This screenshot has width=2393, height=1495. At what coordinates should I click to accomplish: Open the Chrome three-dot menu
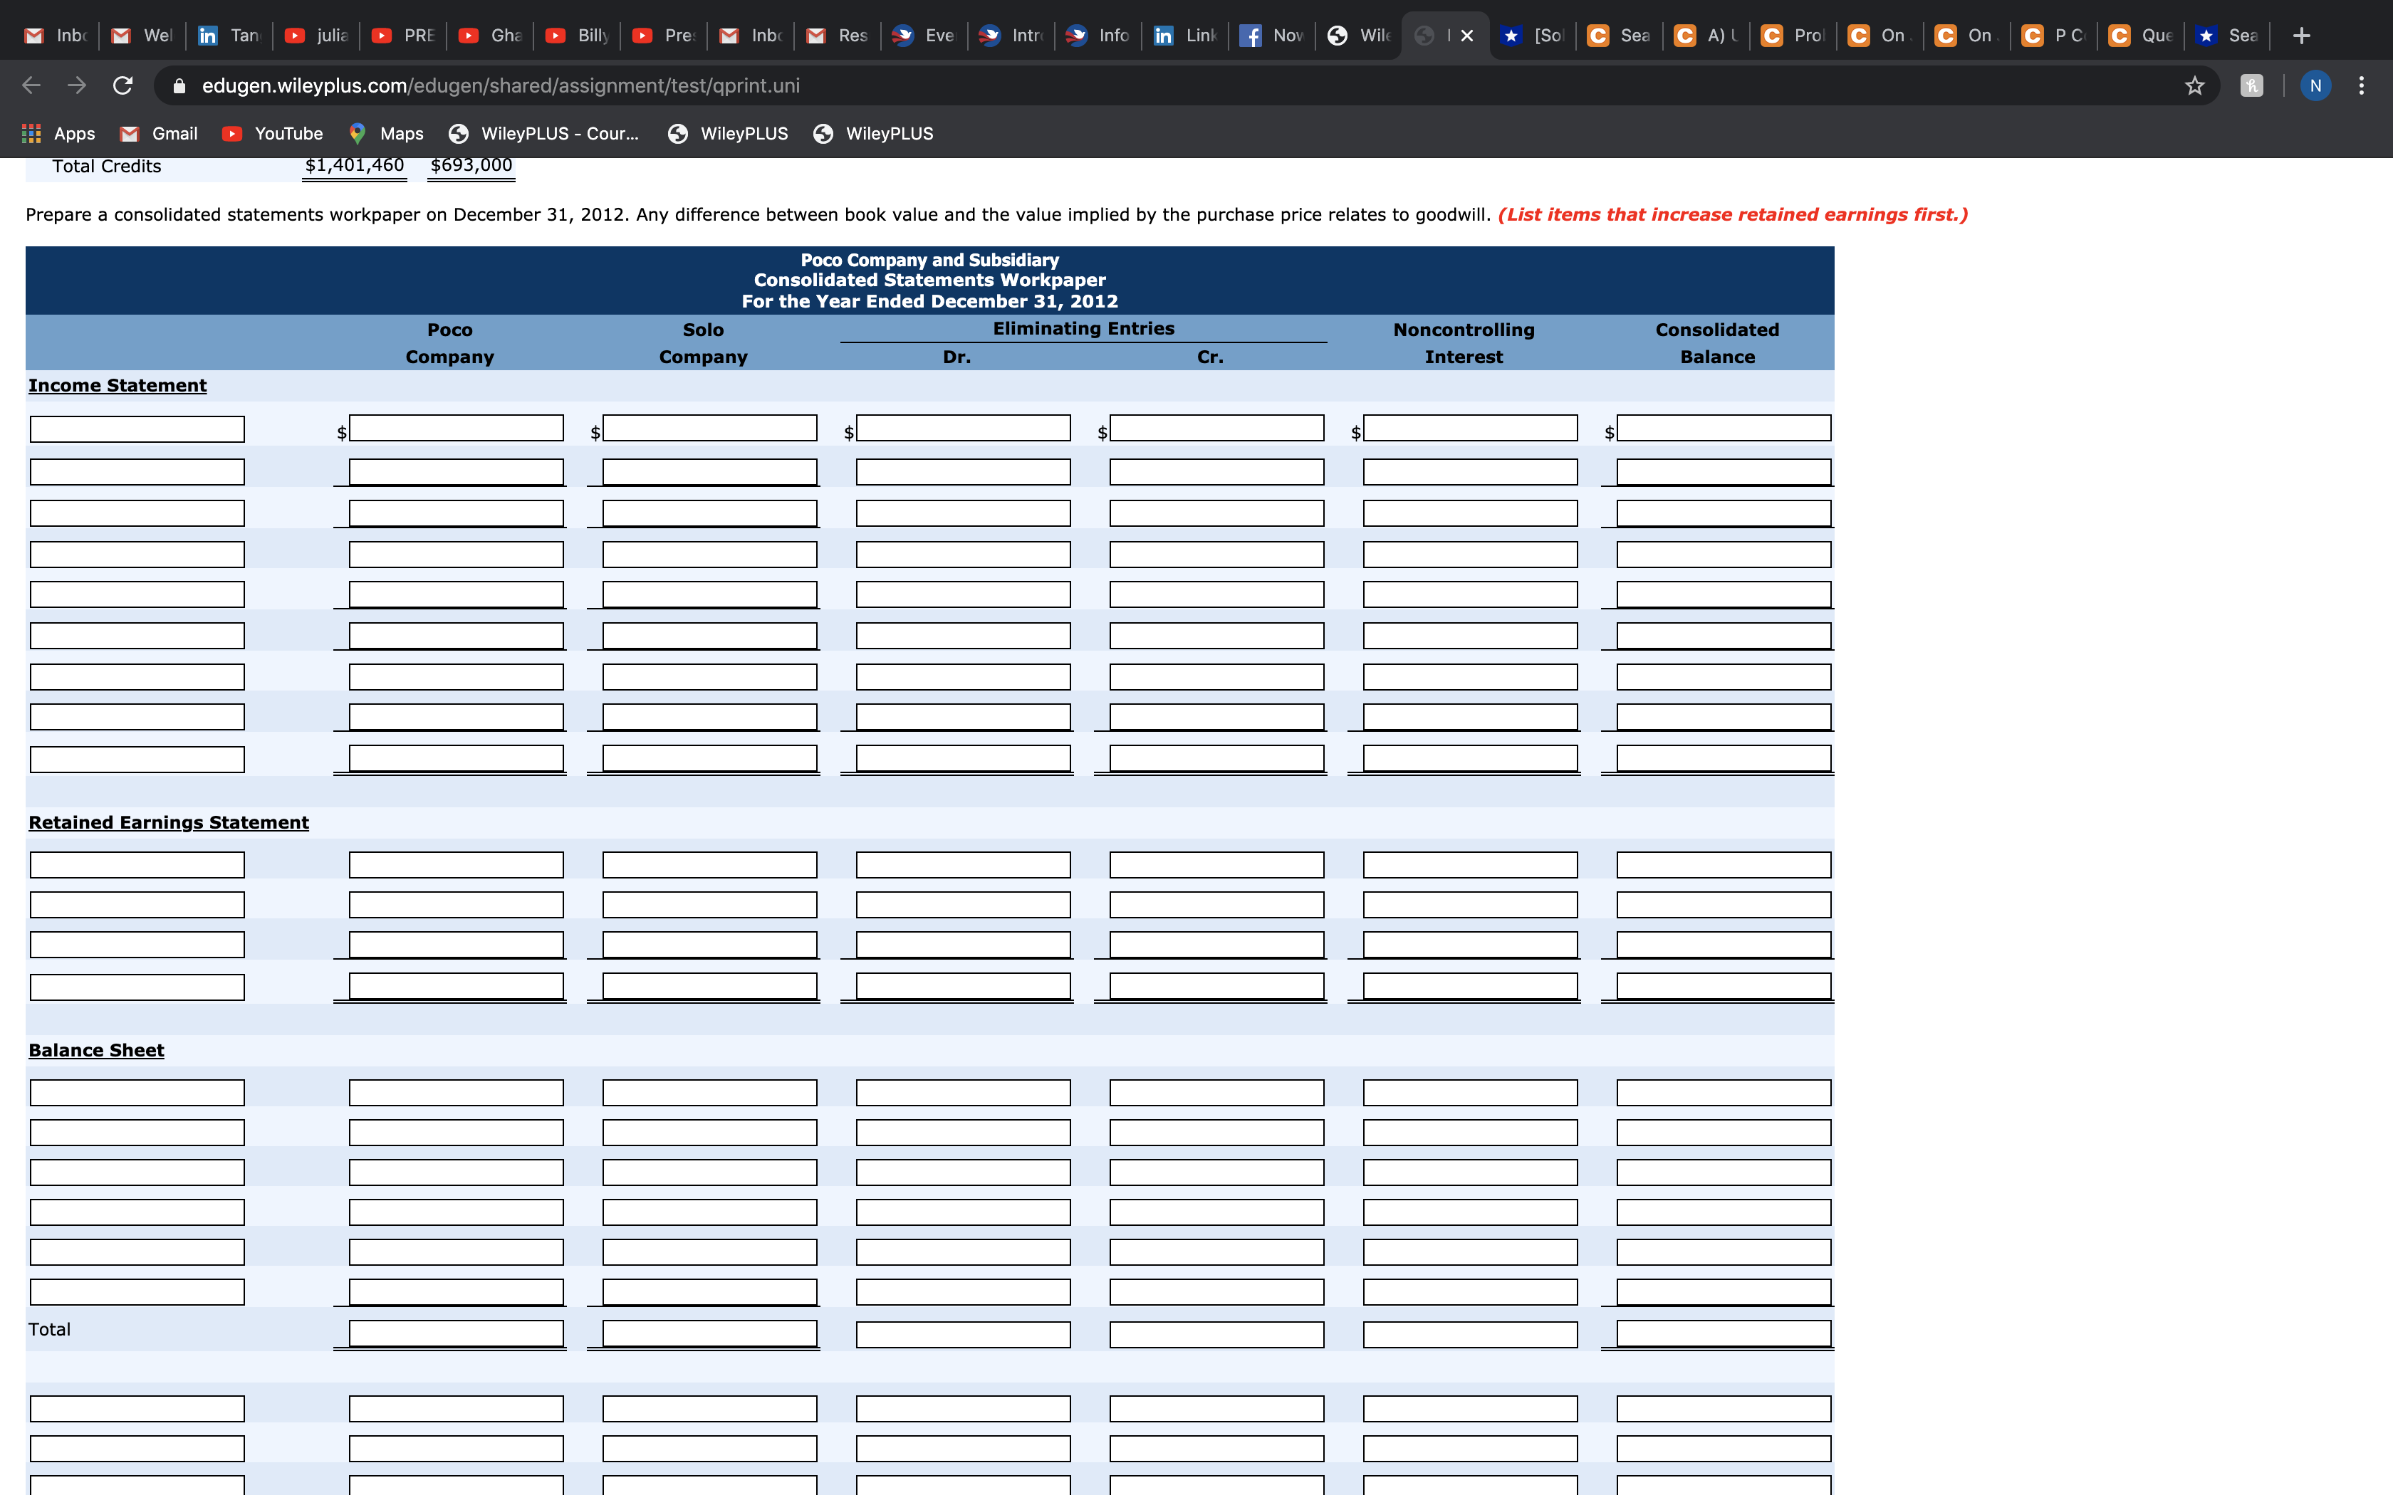2362,86
